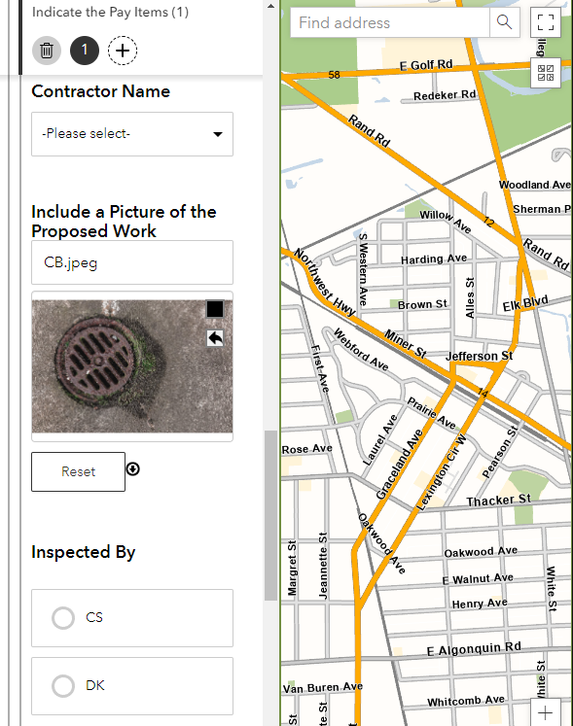Click the CB.jpeg file name field

(x=132, y=262)
